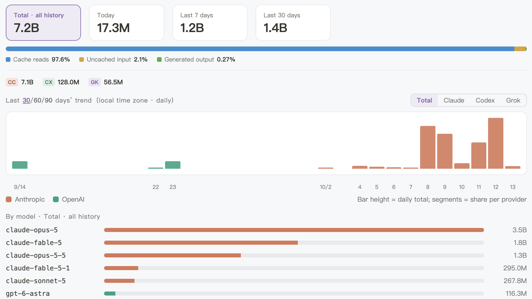The height and width of the screenshot is (299, 532).
Task: Click the claude-sonnet-5 model label
Action: (x=36, y=281)
